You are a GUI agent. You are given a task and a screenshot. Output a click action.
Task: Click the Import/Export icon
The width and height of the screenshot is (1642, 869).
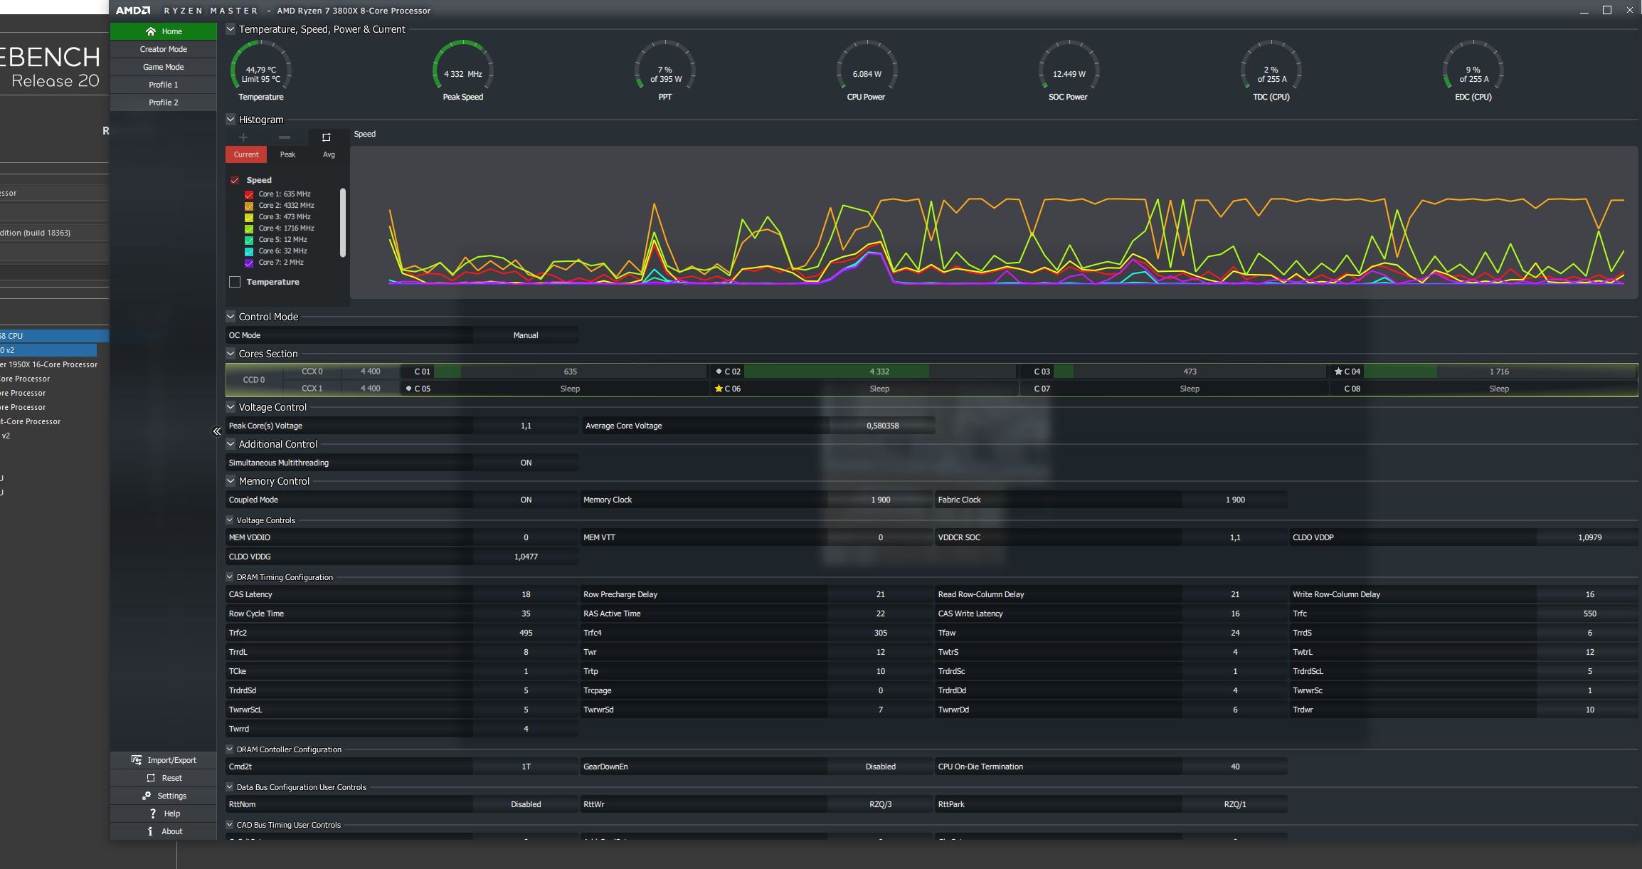pos(137,760)
